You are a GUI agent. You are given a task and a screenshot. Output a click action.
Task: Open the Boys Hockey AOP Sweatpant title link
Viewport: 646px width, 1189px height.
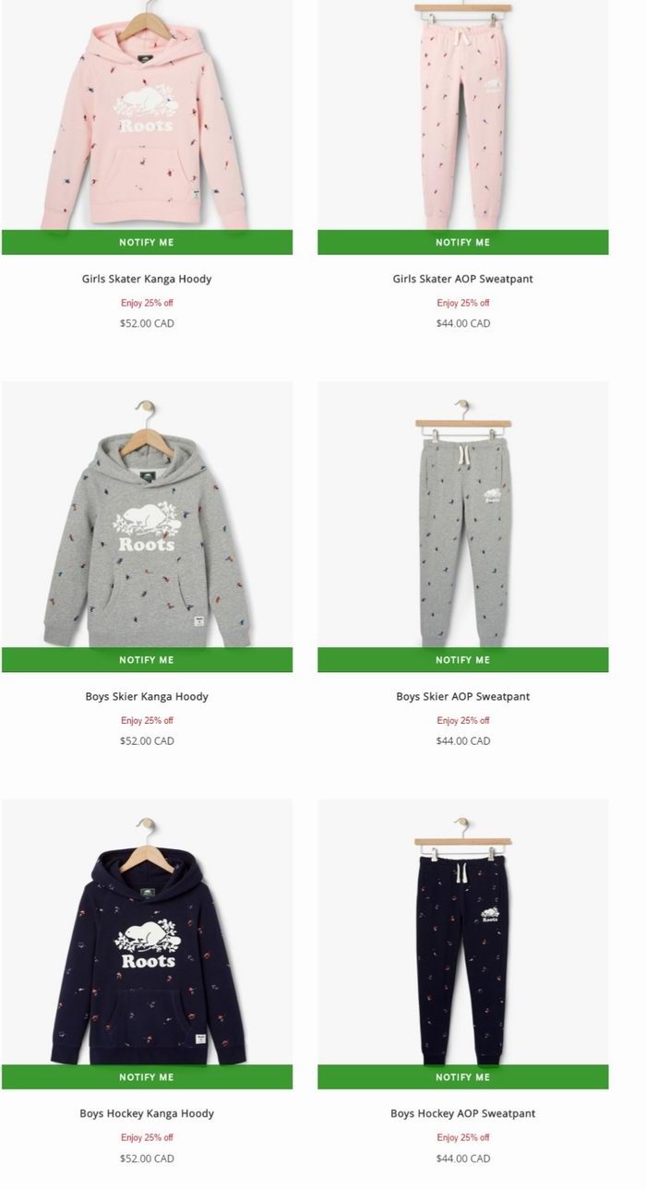tap(463, 1113)
